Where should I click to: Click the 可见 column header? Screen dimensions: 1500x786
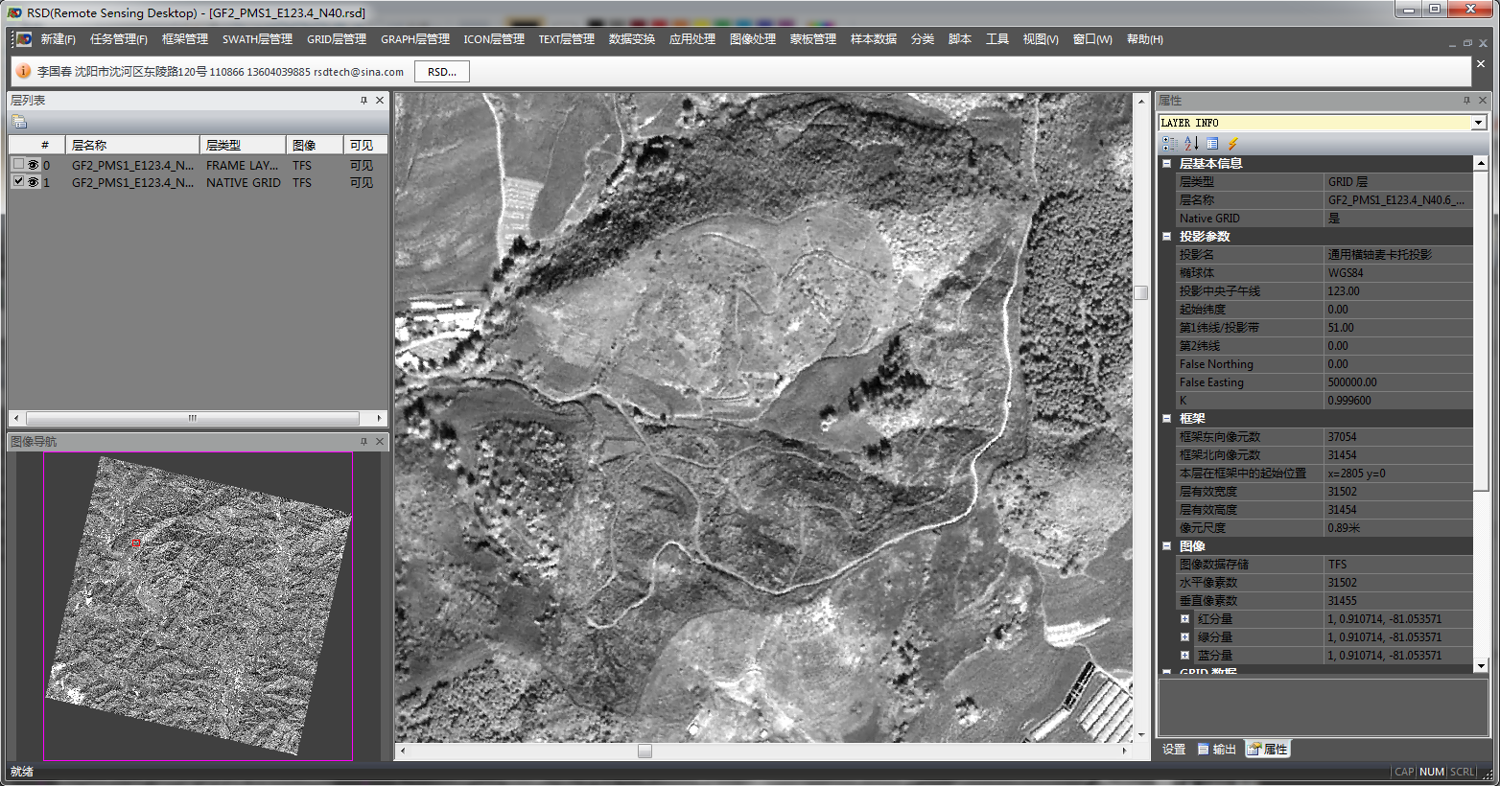click(365, 145)
